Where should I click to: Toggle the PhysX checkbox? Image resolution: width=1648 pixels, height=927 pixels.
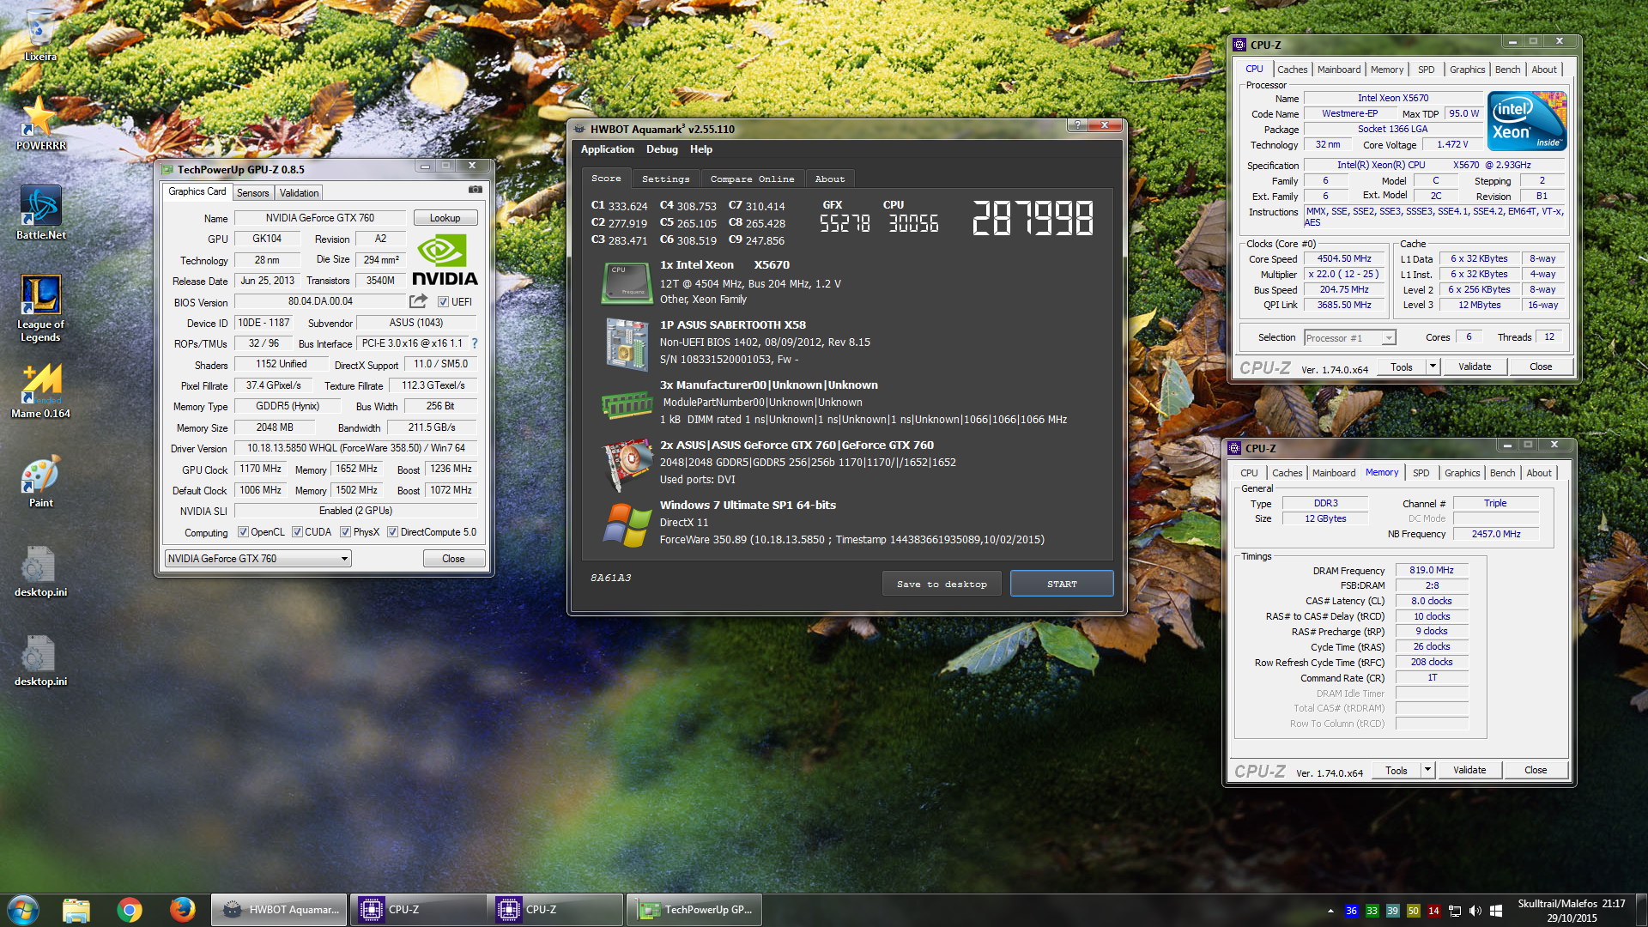(x=345, y=532)
